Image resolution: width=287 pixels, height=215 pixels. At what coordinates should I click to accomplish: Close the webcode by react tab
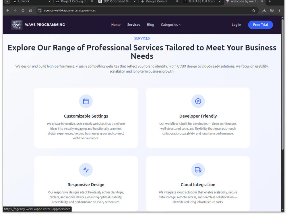click(x=262, y=1)
